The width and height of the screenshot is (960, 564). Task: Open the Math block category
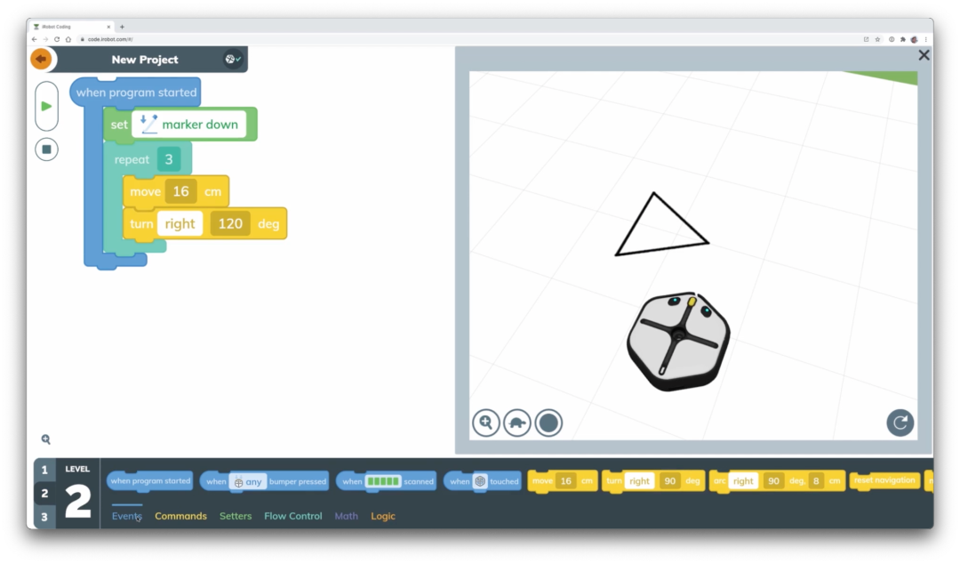(346, 516)
